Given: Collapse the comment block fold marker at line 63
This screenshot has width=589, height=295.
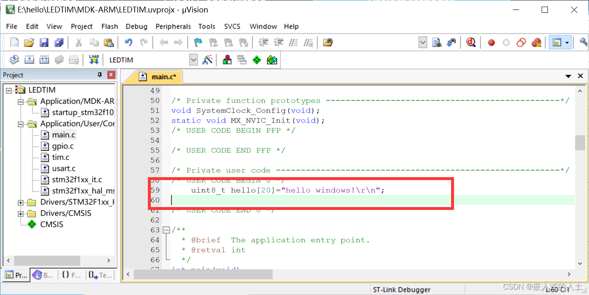Looking at the screenshot, I should click(x=167, y=230).
